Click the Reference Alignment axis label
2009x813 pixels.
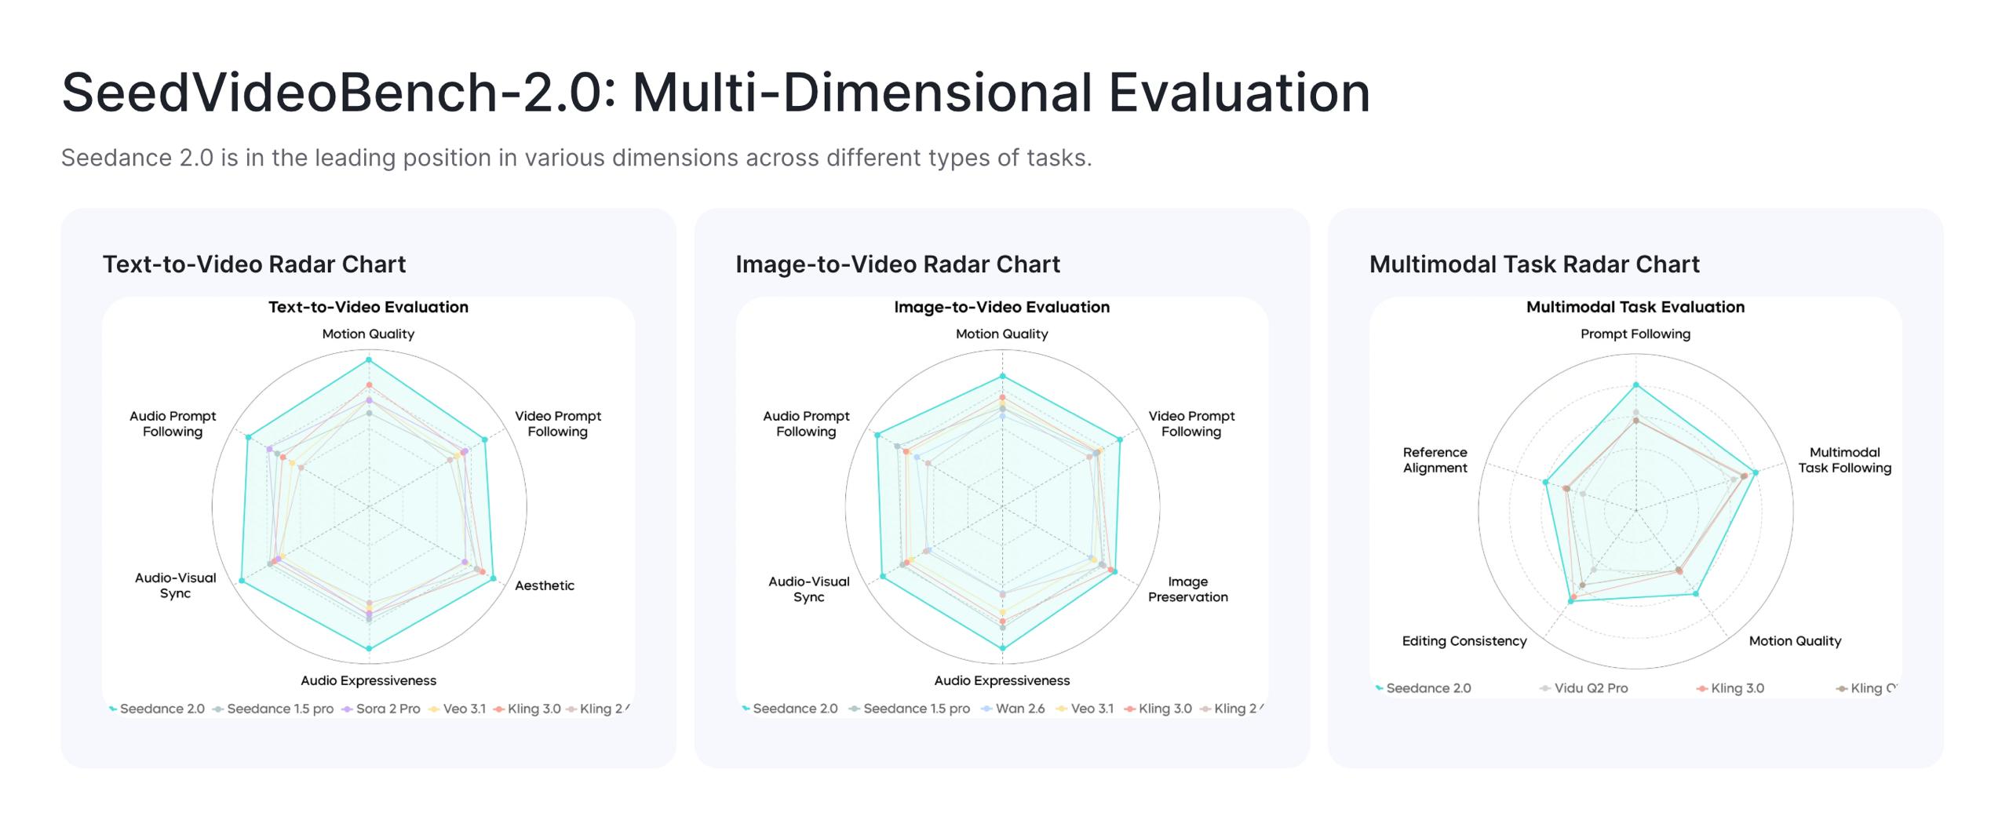(1435, 460)
